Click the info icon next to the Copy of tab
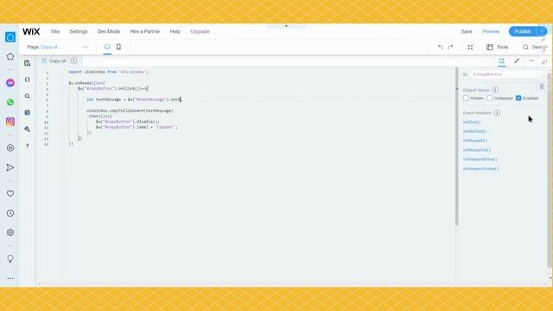Viewport: 553px width, 311px height. 73,61
